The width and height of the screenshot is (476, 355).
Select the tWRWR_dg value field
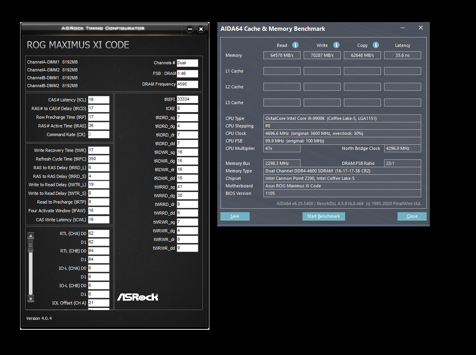tap(187, 231)
